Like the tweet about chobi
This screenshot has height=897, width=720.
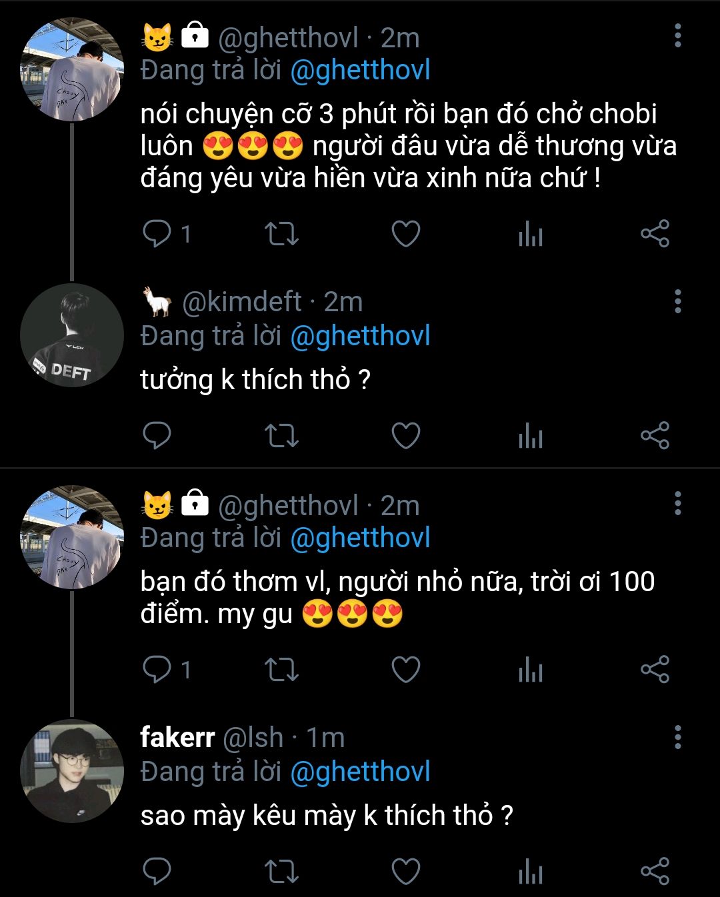[x=405, y=234]
